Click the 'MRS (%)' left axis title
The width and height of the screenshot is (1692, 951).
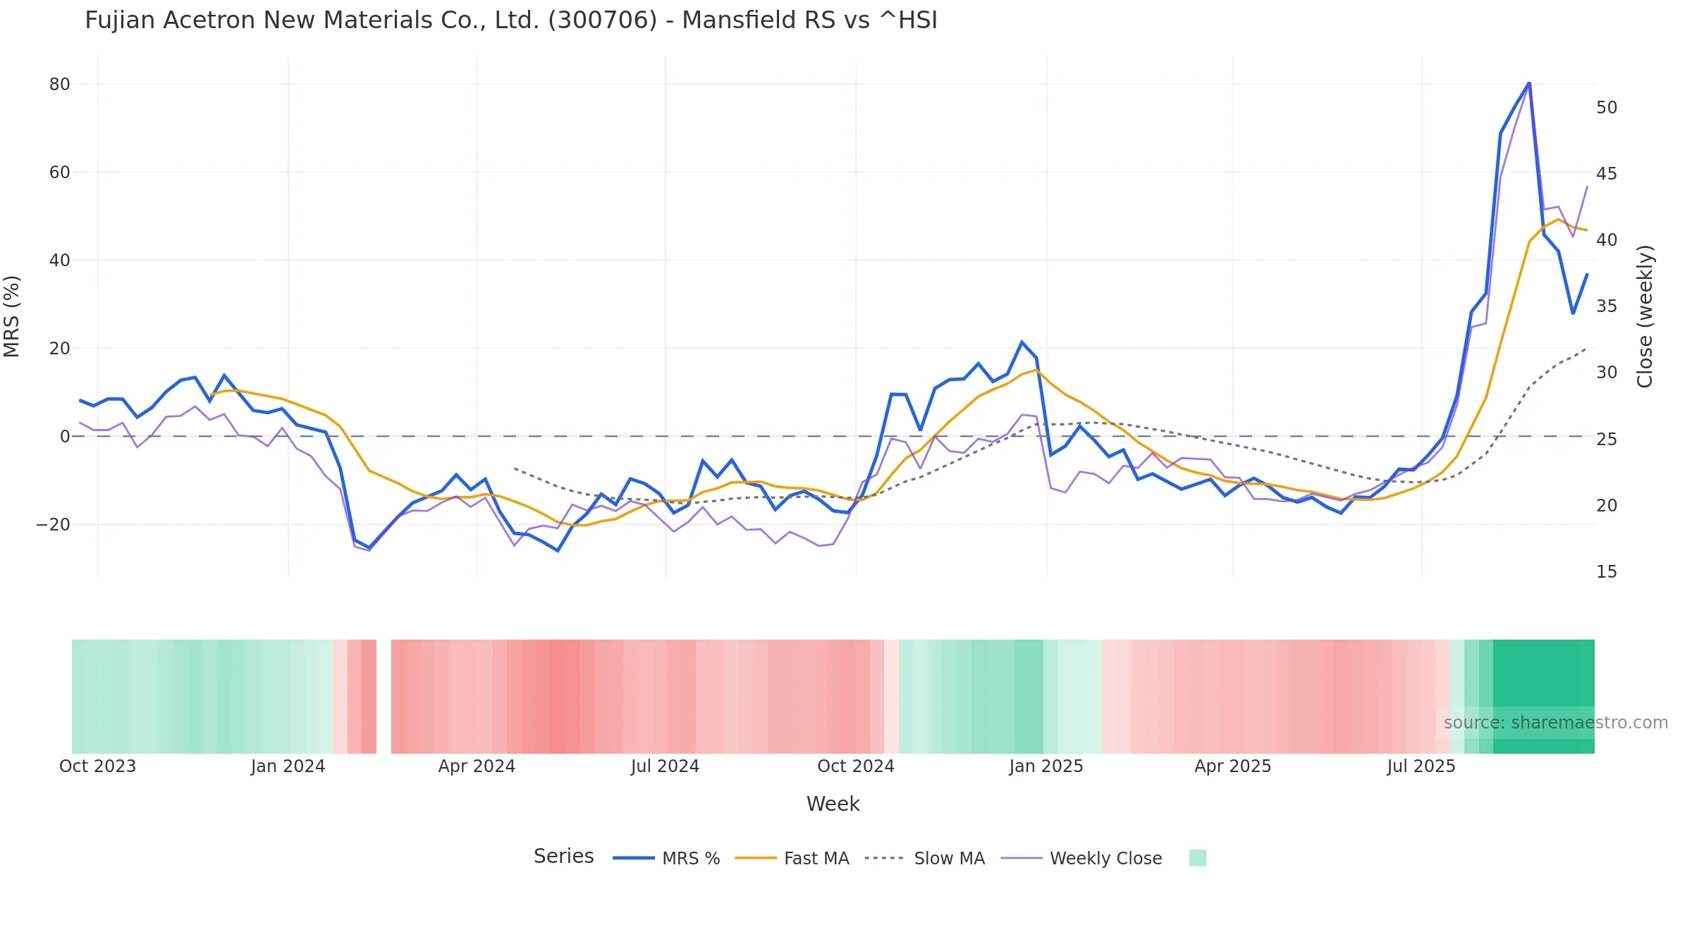(12, 316)
